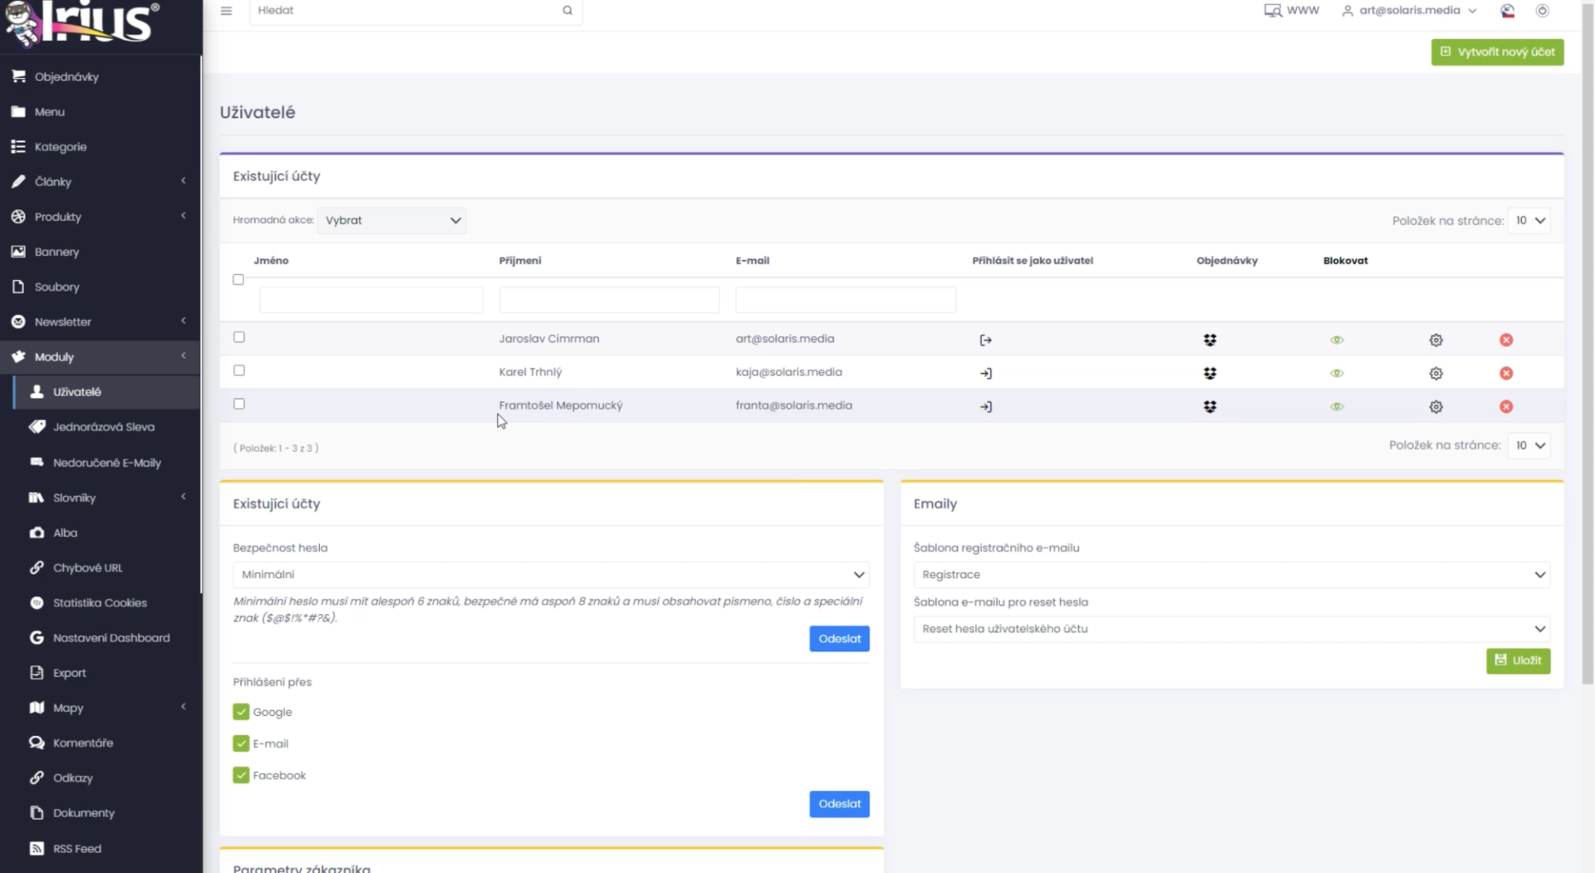Uncheck the Google login checkbox
Screen dimensions: 1595x873
point(241,712)
